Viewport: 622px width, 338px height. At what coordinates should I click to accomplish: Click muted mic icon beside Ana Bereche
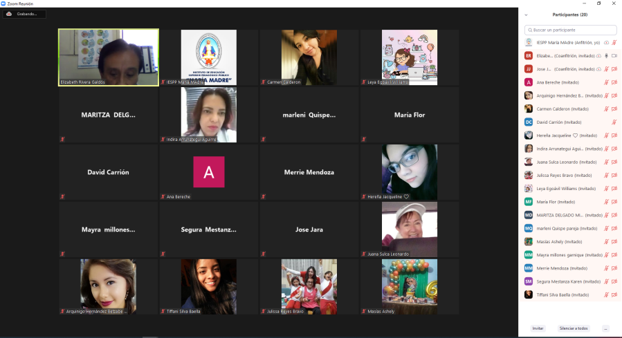click(x=606, y=82)
